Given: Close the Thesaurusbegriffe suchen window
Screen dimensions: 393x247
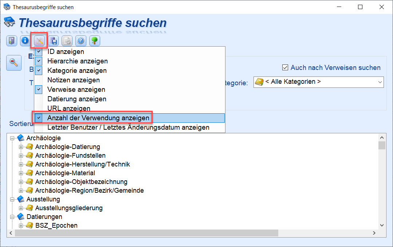Looking at the screenshot, I should (381, 7).
